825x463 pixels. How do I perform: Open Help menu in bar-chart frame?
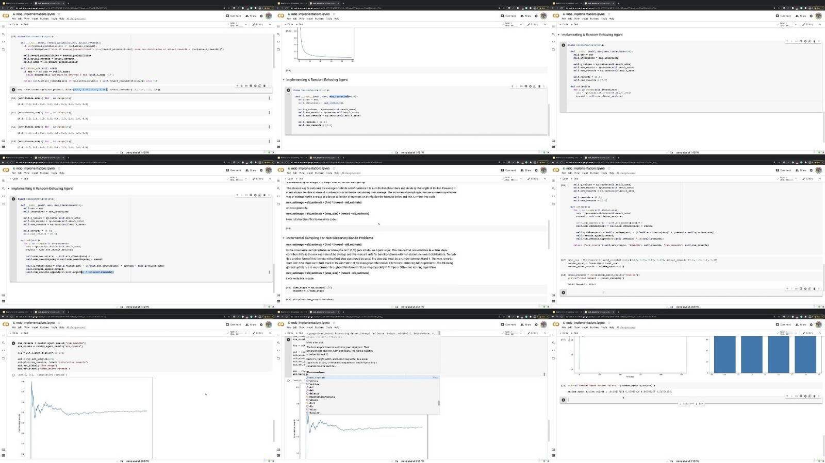click(x=612, y=328)
